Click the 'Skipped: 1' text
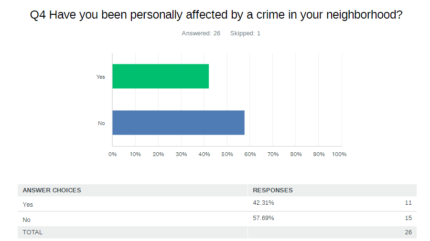This screenshot has height=241, width=430. pyautogui.click(x=245, y=33)
